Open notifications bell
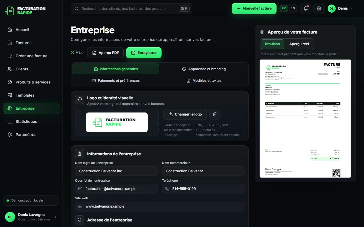Viewport: 364px width, 227px height. point(306,9)
